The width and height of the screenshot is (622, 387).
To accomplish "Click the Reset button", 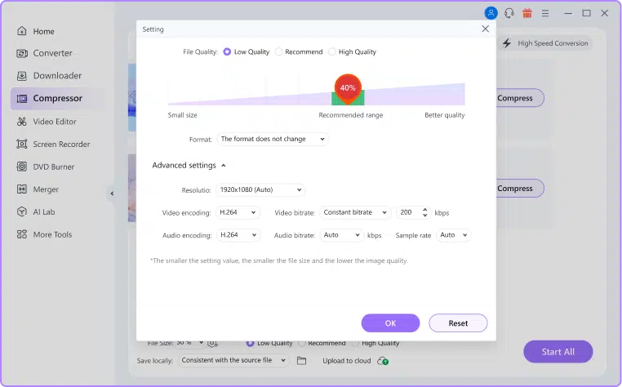I will (x=458, y=323).
